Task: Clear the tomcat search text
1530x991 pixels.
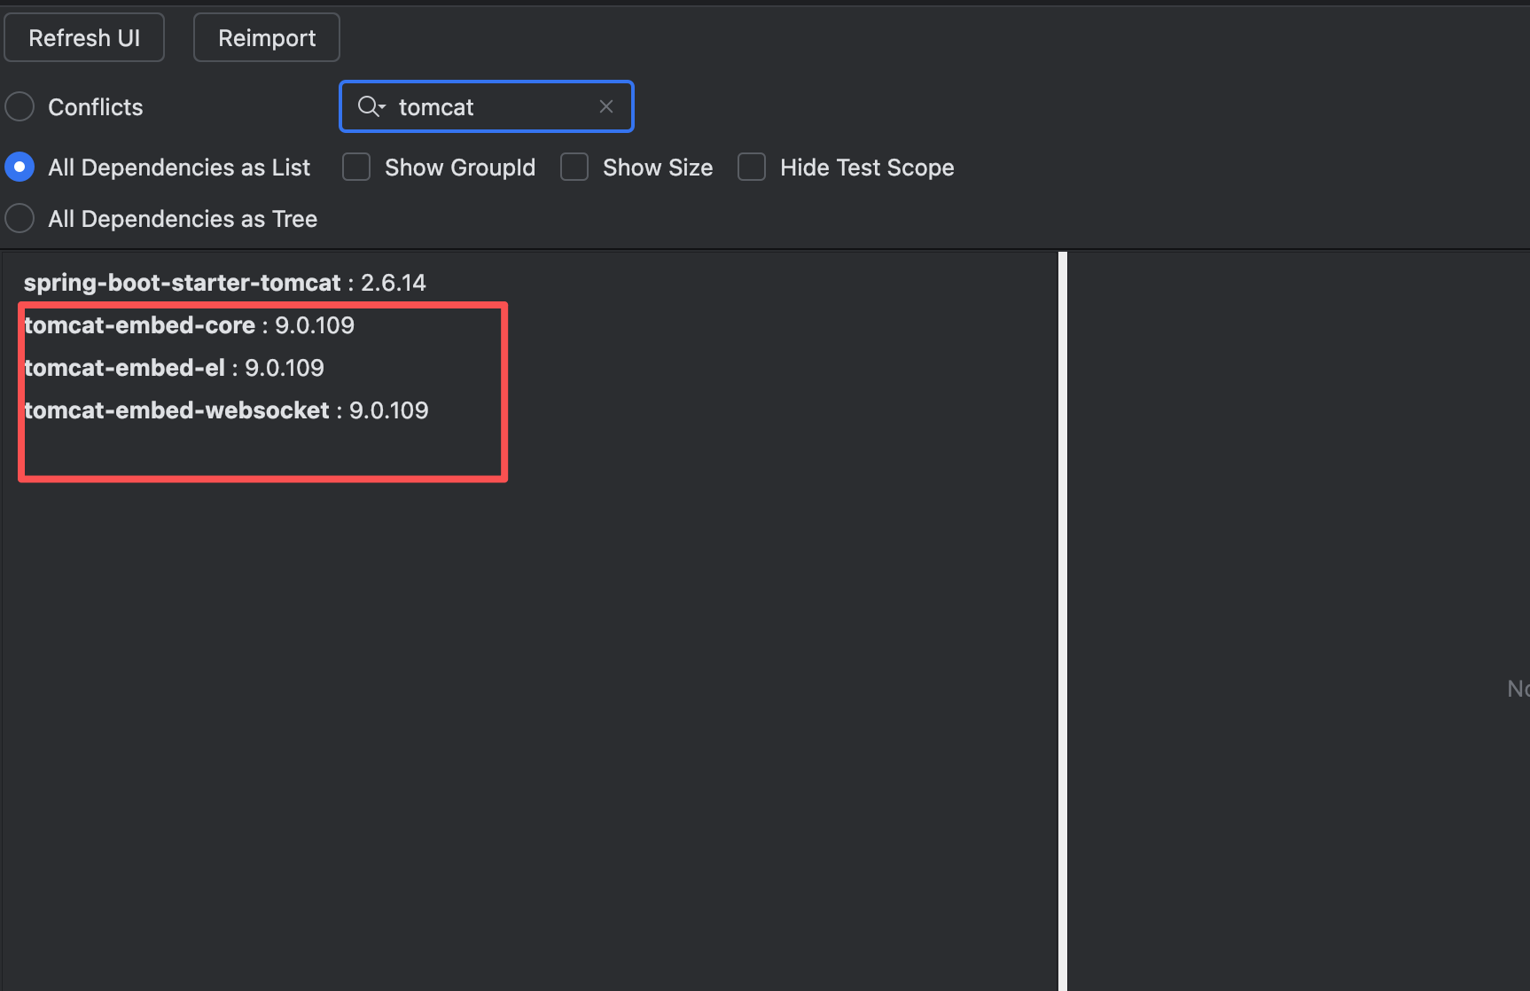Action: pyautogui.click(x=606, y=106)
